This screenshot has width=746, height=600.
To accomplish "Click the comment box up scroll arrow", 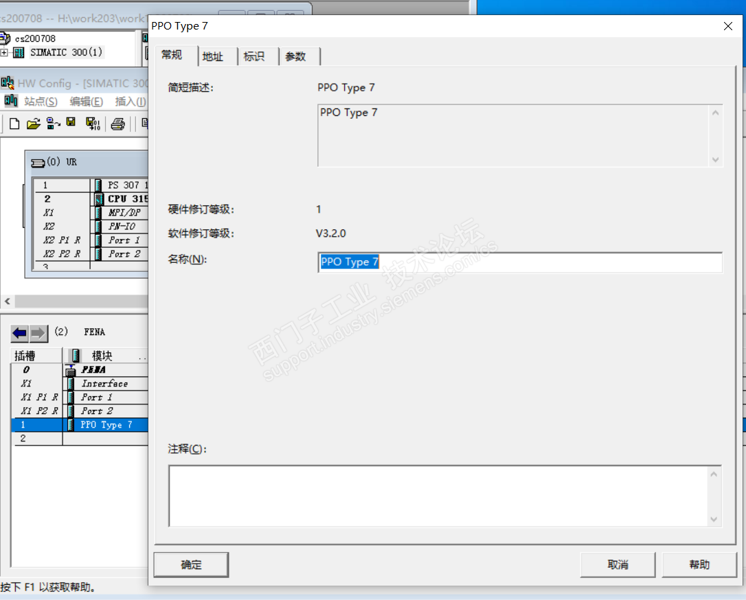I will click(x=714, y=474).
